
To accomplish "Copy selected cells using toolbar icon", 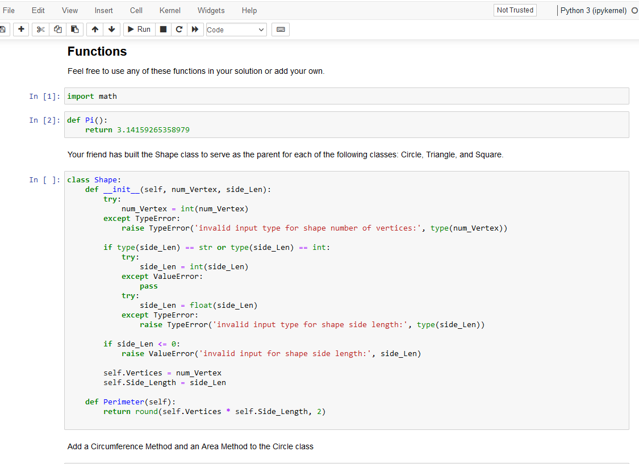I will [57, 30].
